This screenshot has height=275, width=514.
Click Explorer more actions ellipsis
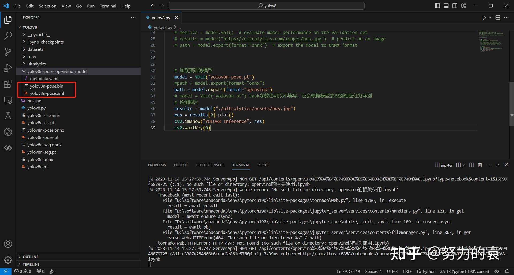tap(133, 18)
